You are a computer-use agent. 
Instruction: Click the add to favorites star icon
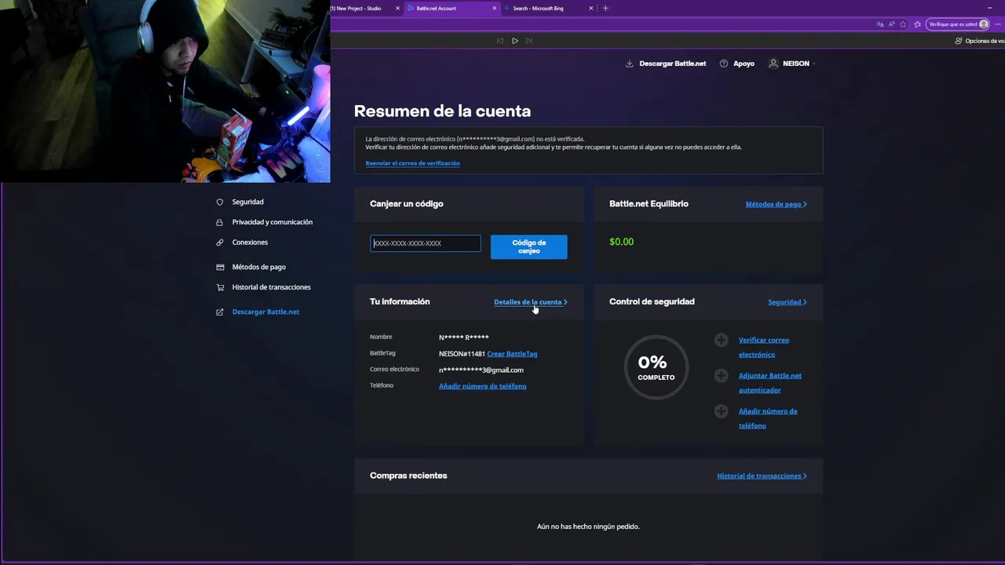[x=903, y=24]
